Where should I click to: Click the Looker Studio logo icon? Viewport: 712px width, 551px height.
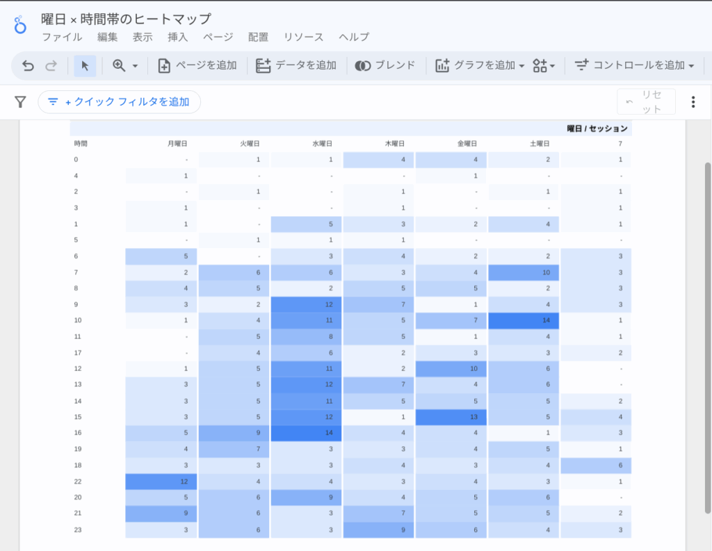20,26
